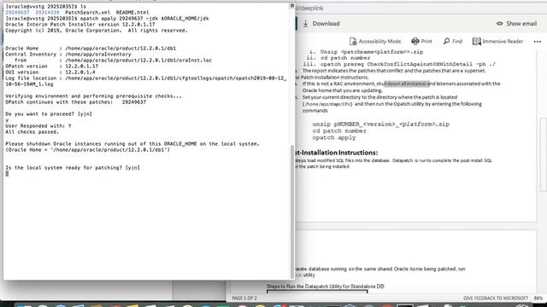Click 'opatch prereq CheckConflictAgainstOHWithDetail' line
The image size is (547, 307).
click(x=408, y=64)
